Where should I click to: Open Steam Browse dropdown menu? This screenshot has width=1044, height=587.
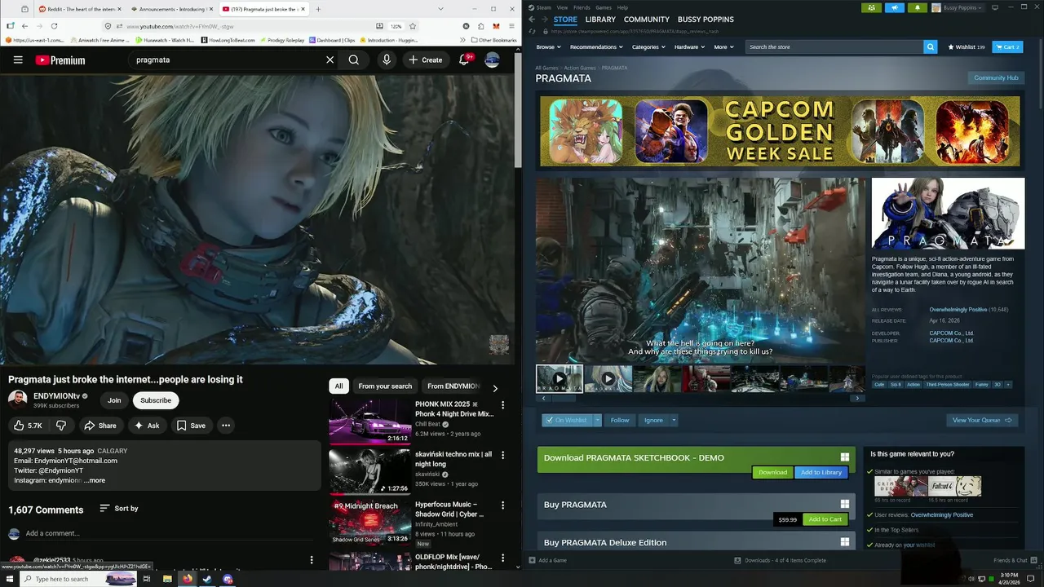pyautogui.click(x=547, y=47)
